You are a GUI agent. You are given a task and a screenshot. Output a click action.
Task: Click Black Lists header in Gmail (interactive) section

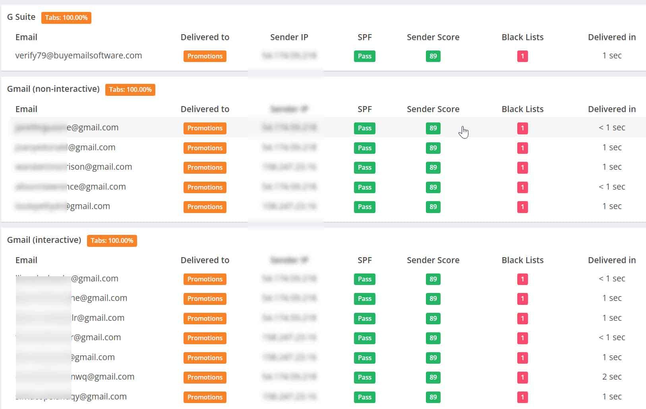click(x=522, y=260)
